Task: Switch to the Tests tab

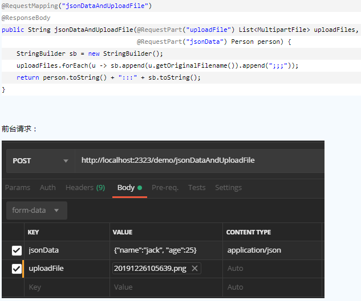Action: point(197,188)
